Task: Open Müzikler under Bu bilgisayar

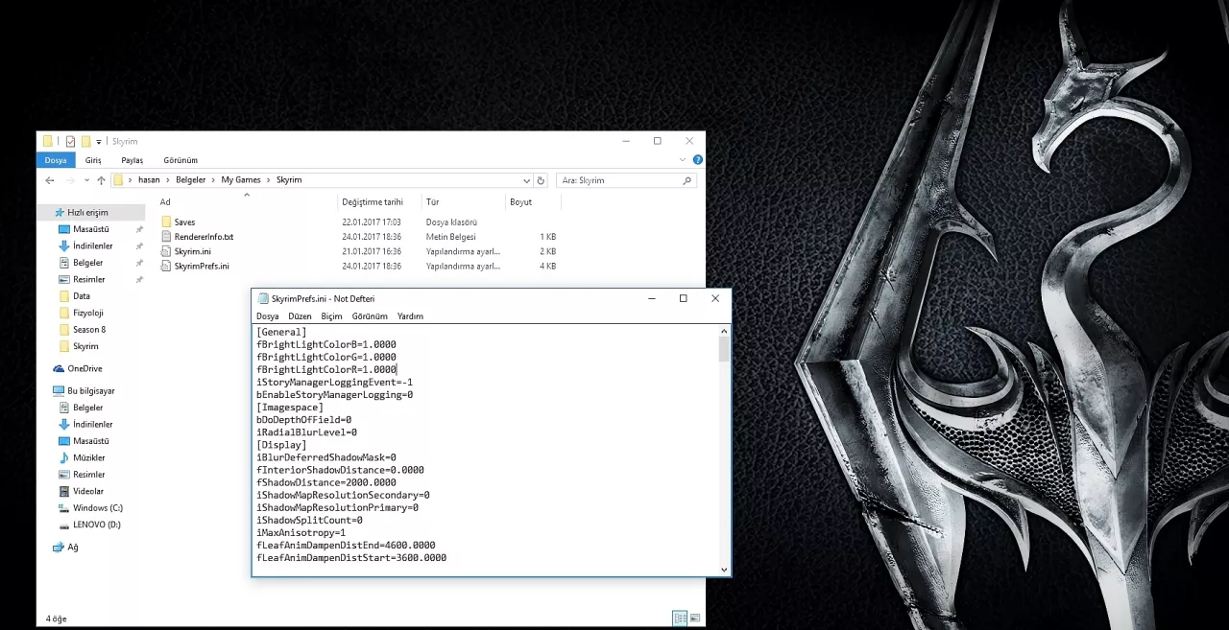Action: click(88, 457)
